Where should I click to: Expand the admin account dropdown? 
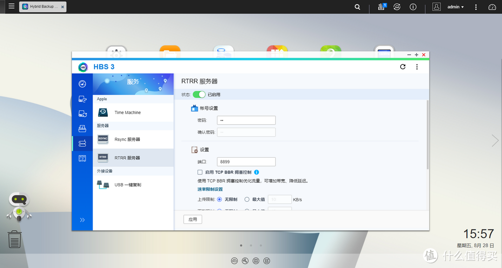(x=455, y=6)
